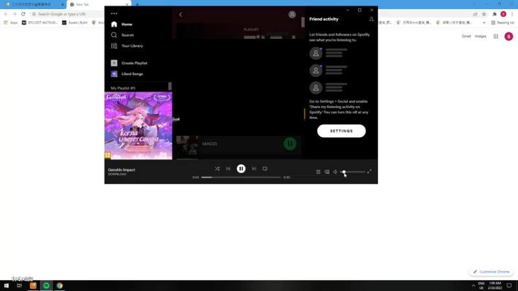Viewport: 518px width, 291px height.
Task: Pause playback with the white center button
Action: (241, 169)
